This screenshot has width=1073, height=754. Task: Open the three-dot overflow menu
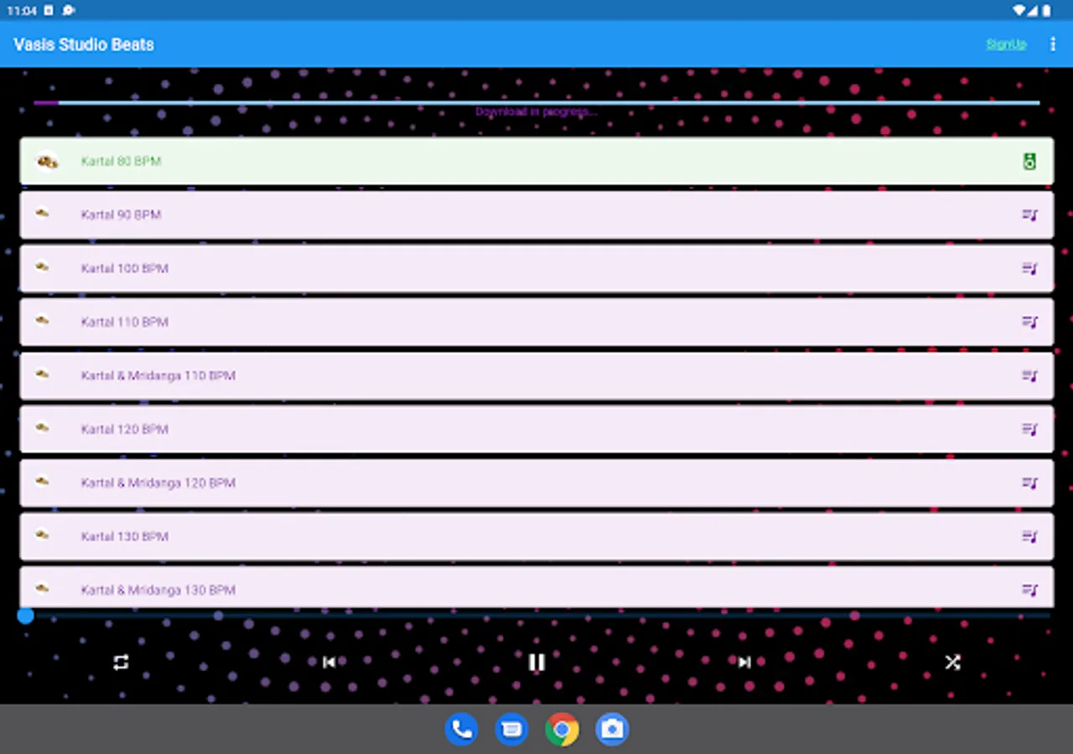click(x=1053, y=44)
